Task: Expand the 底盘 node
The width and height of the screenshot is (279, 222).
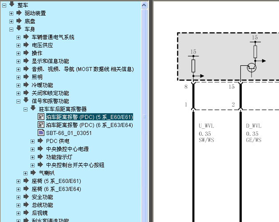Action: coord(11,22)
